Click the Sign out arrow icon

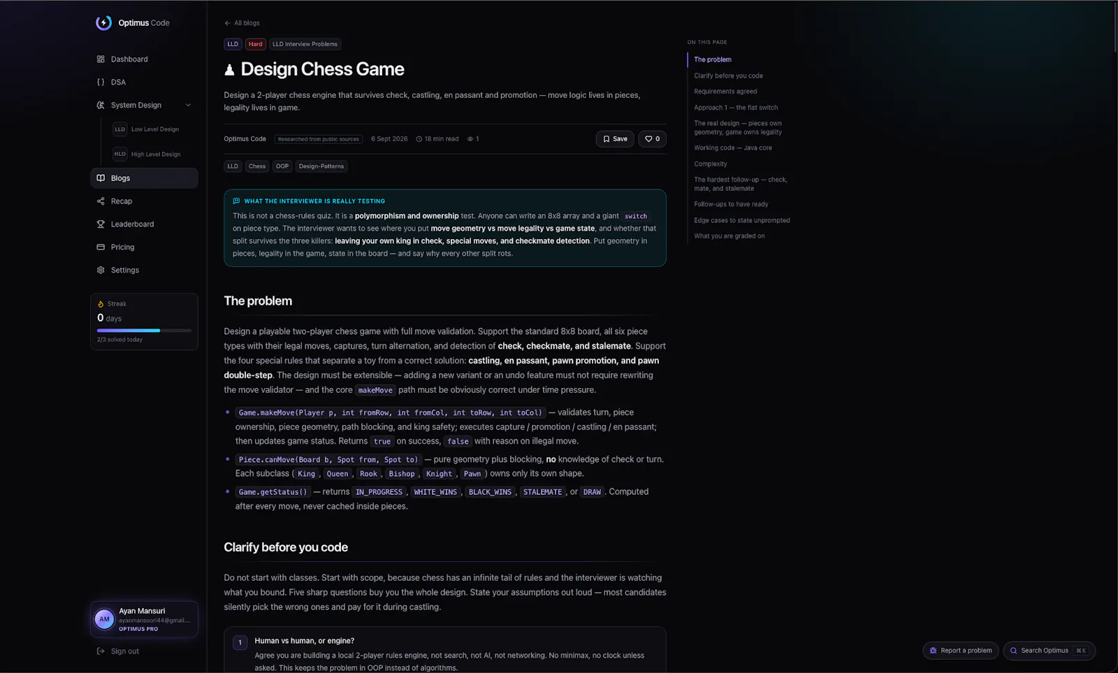click(x=101, y=651)
